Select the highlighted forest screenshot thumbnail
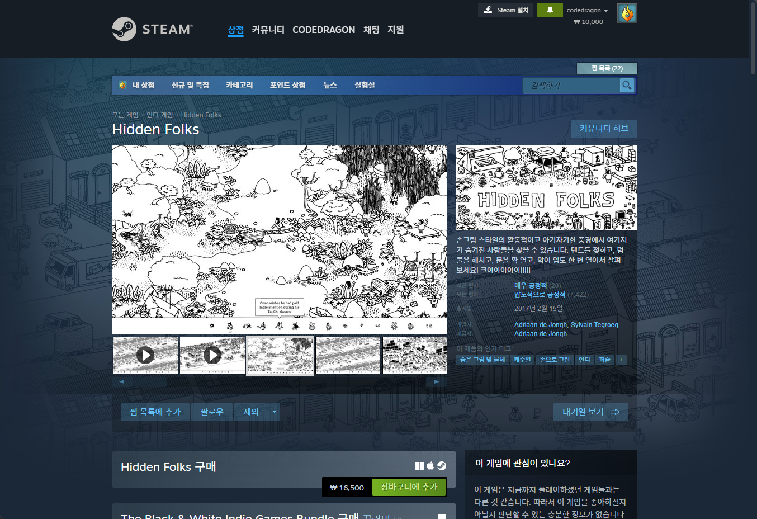The height and width of the screenshot is (519, 757). [x=280, y=355]
